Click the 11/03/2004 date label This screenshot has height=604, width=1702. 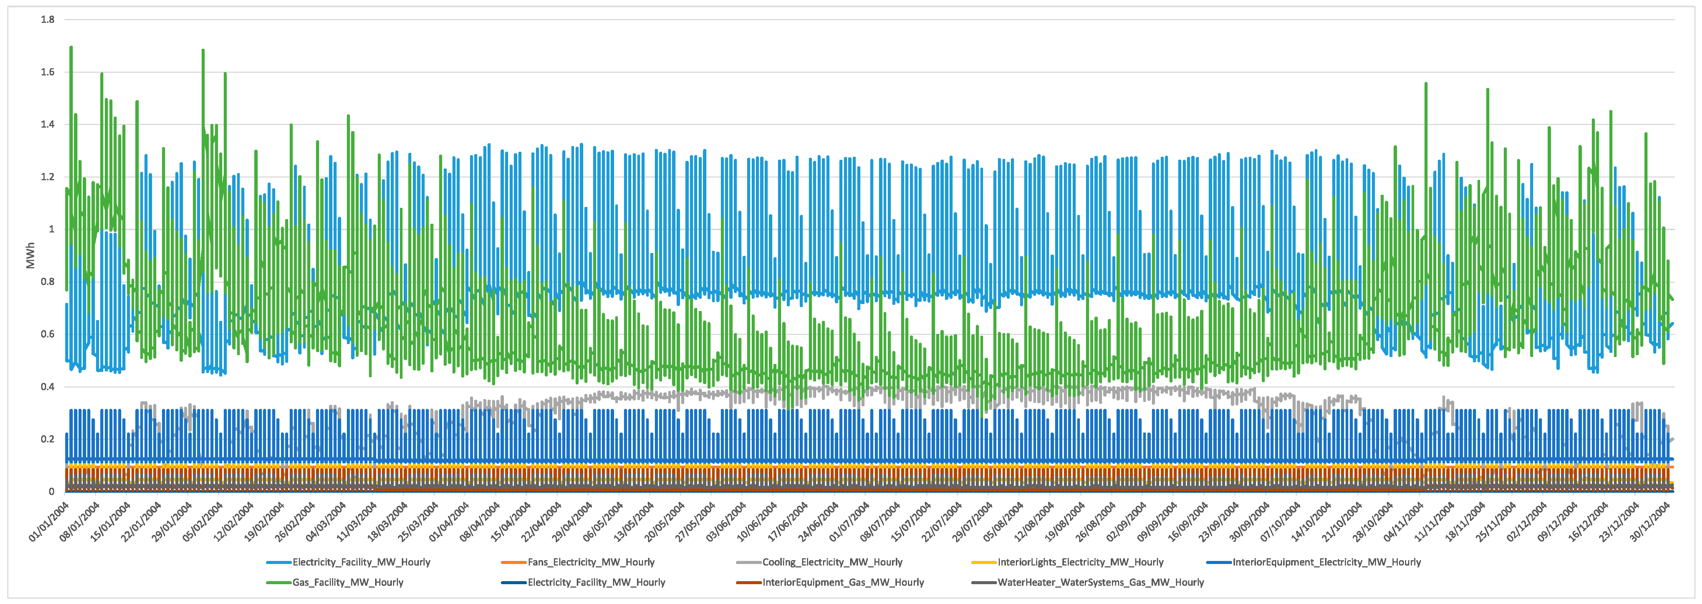click(x=357, y=521)
